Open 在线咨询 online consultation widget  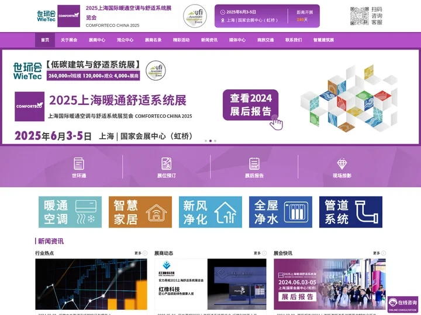pos(403,304)
